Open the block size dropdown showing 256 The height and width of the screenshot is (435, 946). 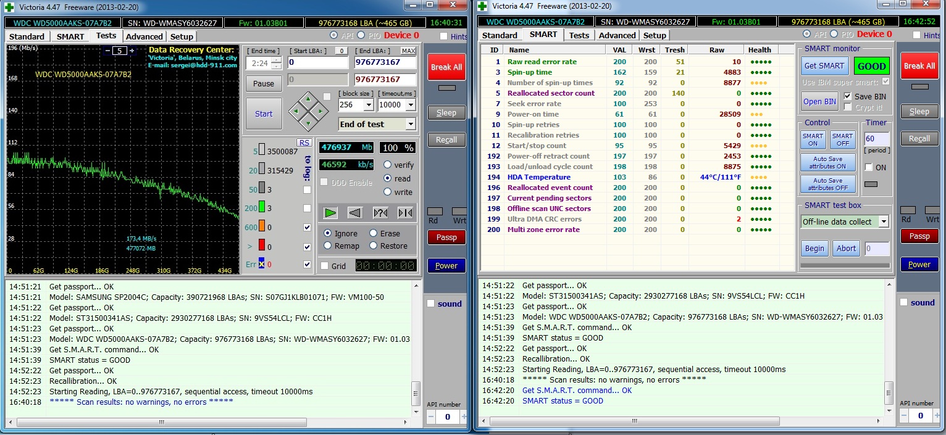coord(369,105)
